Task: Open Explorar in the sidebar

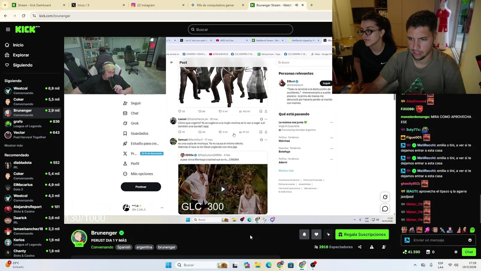Action: (21, 55)
